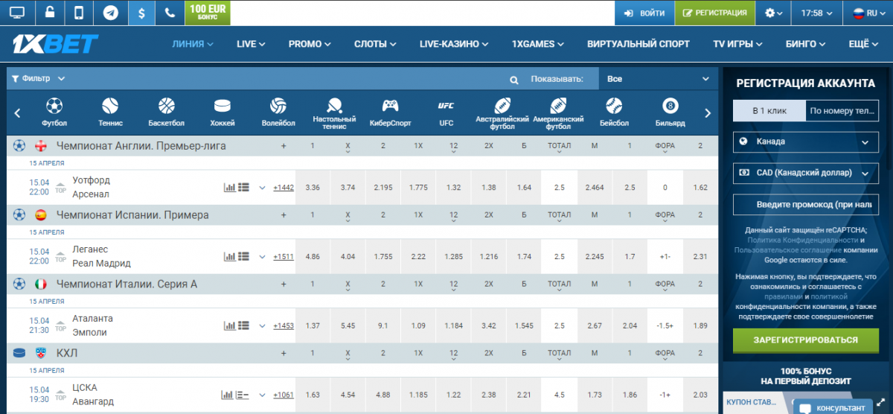
Task: Open the Консультант chat button
Action: (x=833, y=407)
